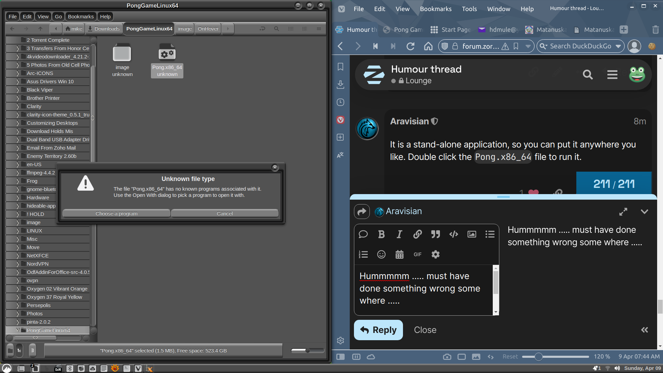Image resolution: width=663 pixels, height=373 pixels.
Task: Insert date using the calendar icon
Action: pos(400,255)
